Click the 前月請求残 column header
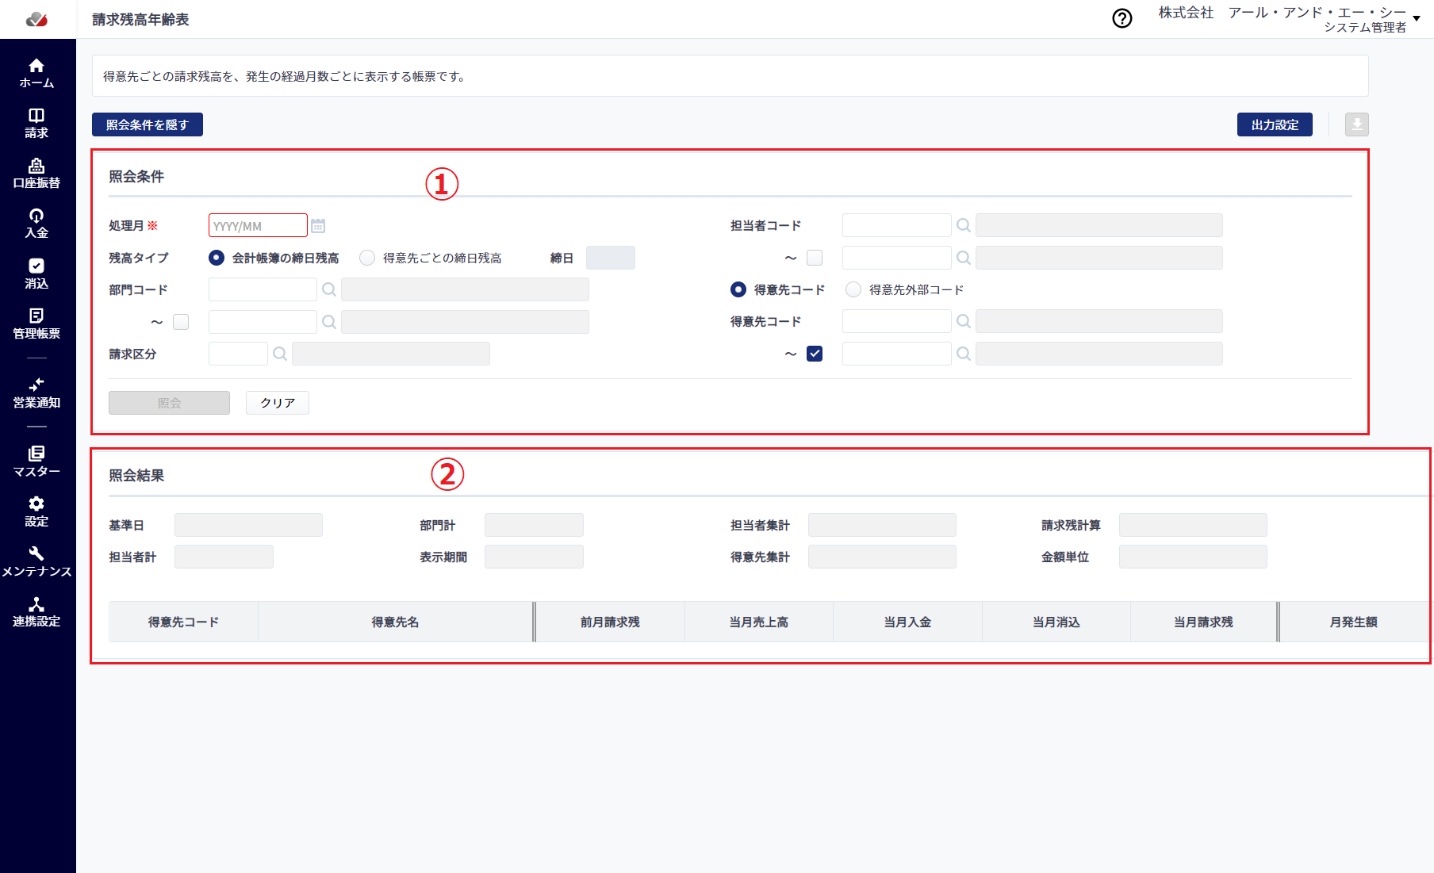 click(x=610, y=622)
